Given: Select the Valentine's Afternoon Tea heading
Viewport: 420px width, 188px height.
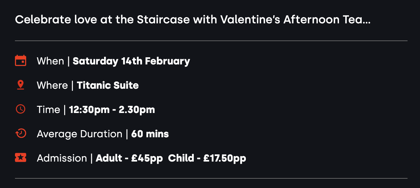Looking at the screenshot, I should [193, 20].
